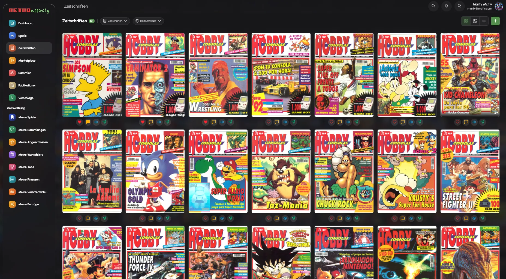The image size is (506, 279).
Task: Unfavorite the Simpson issue with the heart
Action: 80,122
